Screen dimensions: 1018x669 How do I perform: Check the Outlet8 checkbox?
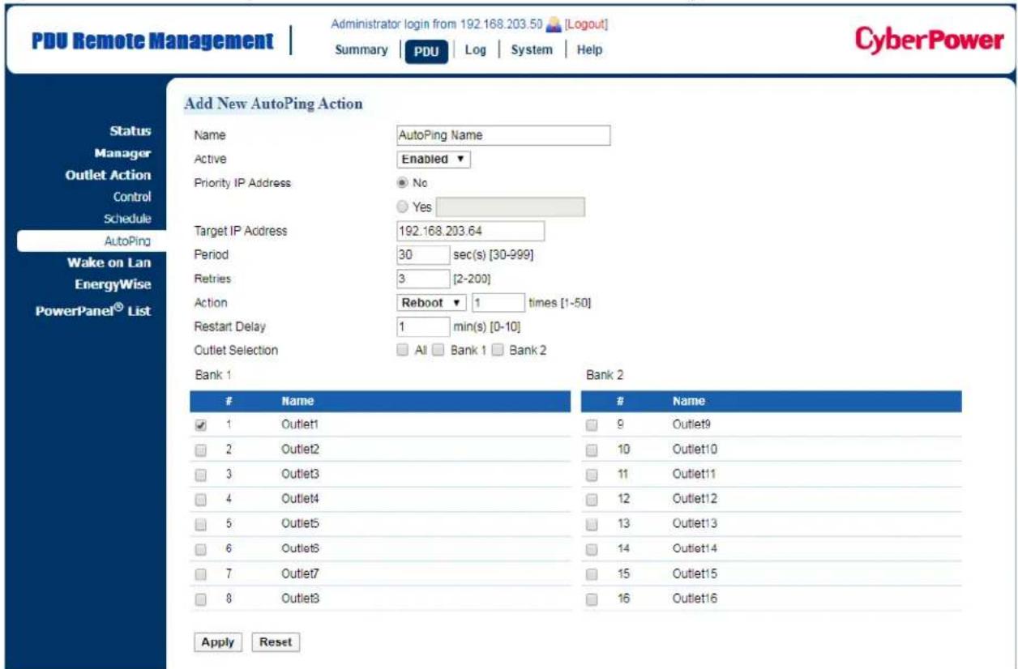click(201, 600)
